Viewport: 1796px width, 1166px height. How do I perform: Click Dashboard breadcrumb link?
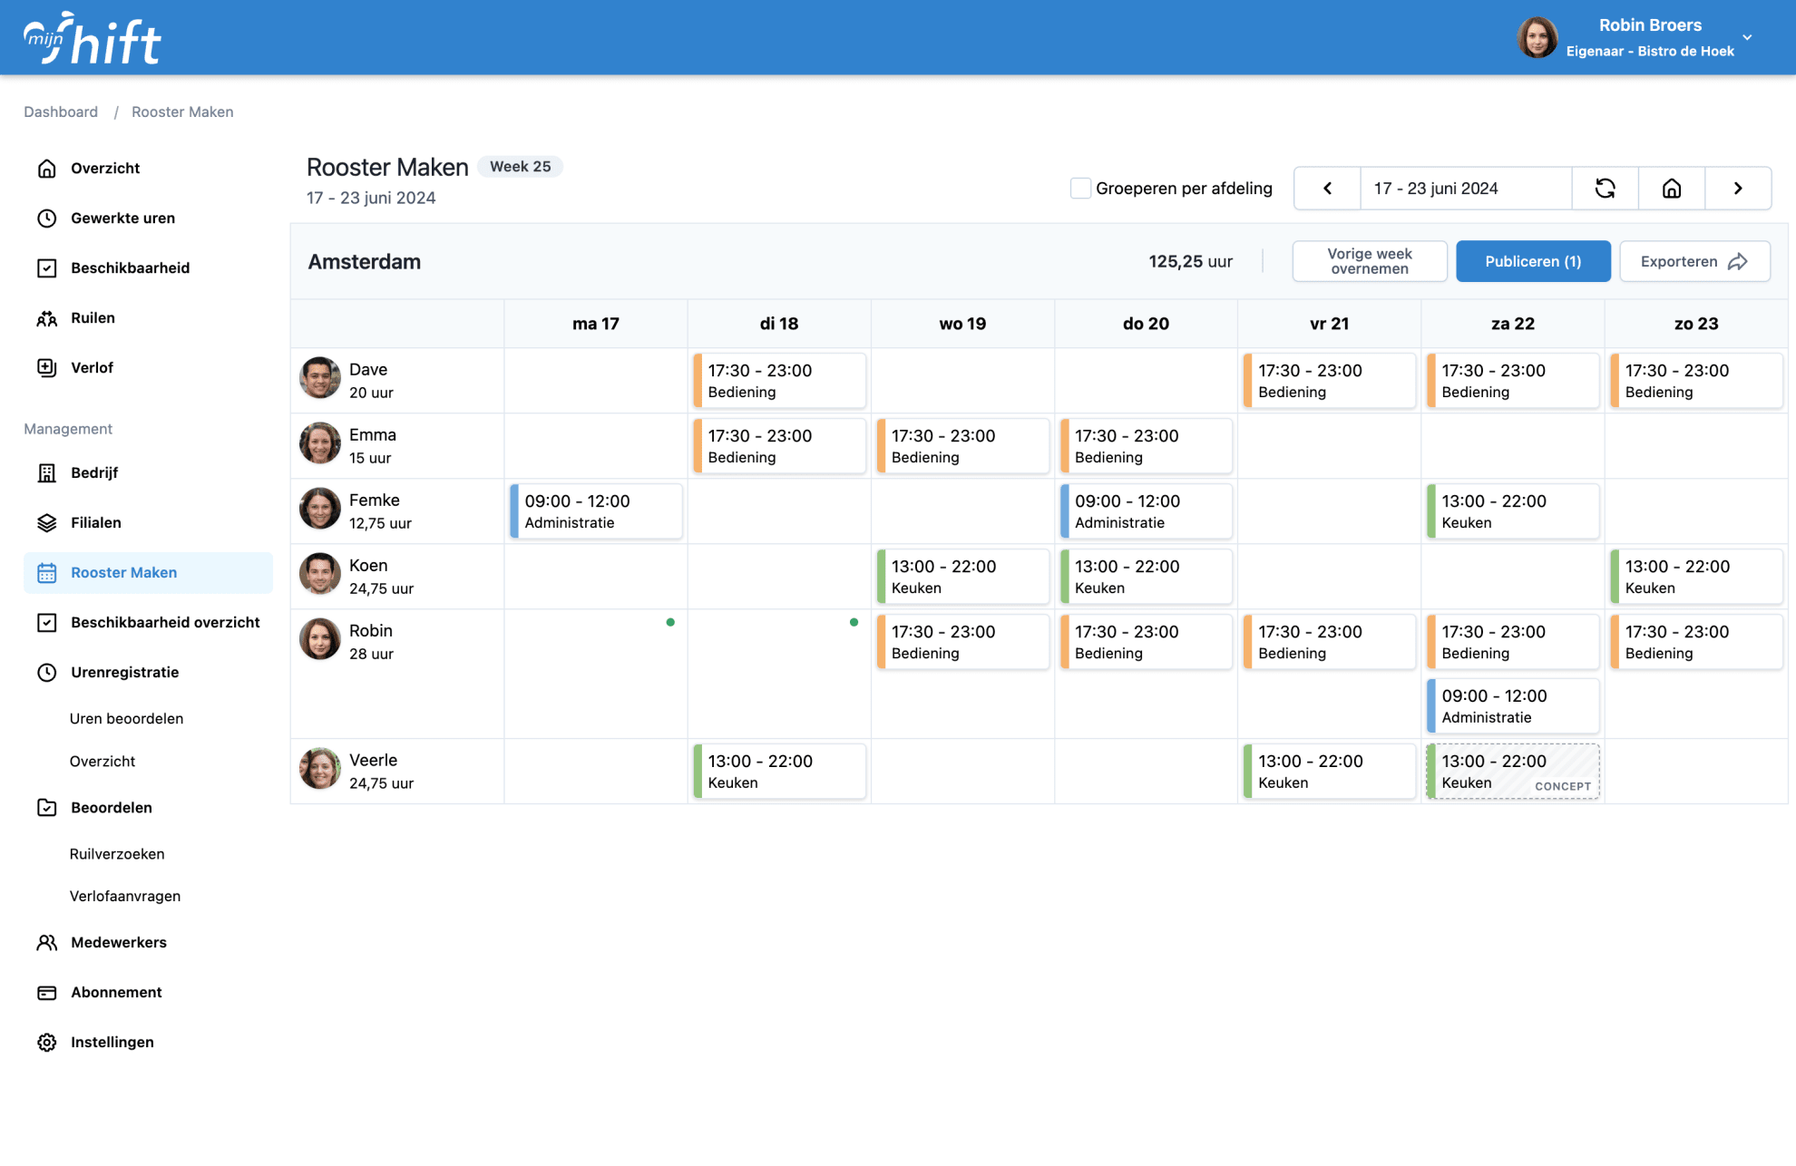click(61, 112)
